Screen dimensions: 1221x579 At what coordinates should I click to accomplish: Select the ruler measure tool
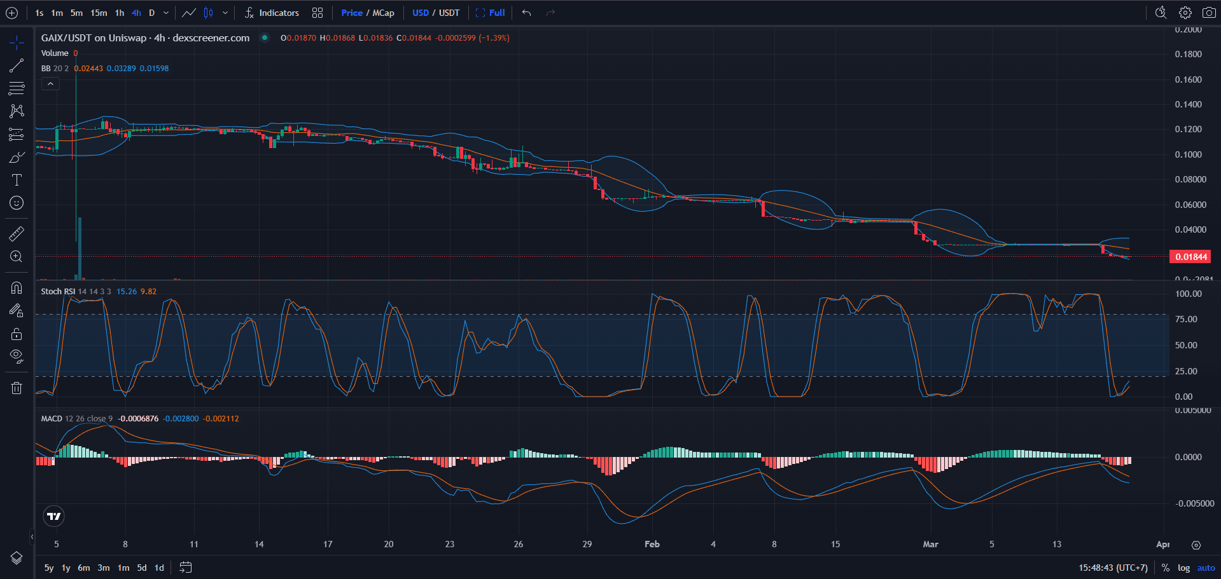[17, 233]
